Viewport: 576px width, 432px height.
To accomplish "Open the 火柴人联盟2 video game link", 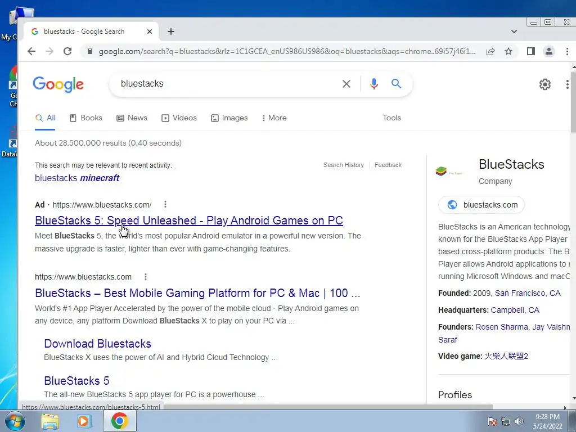I will 506,356.
